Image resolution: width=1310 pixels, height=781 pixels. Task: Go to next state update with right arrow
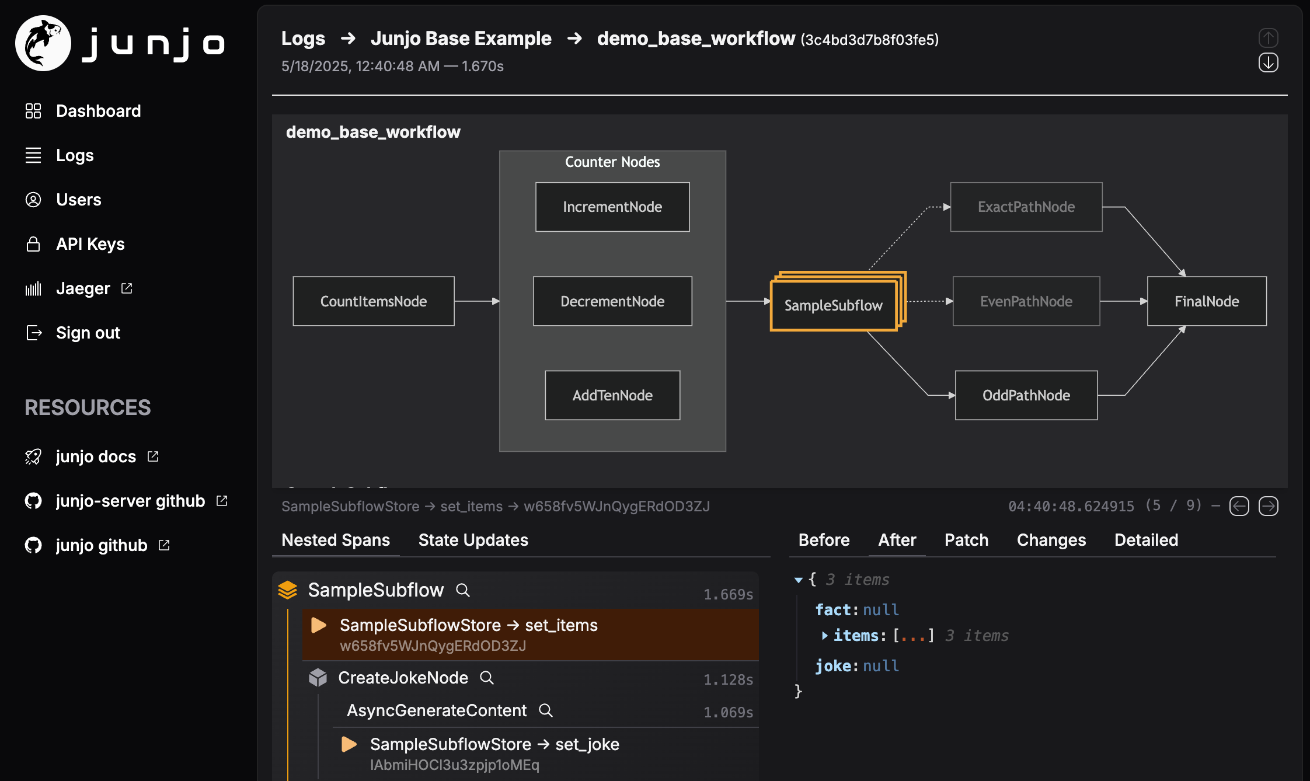[1268, 506]
